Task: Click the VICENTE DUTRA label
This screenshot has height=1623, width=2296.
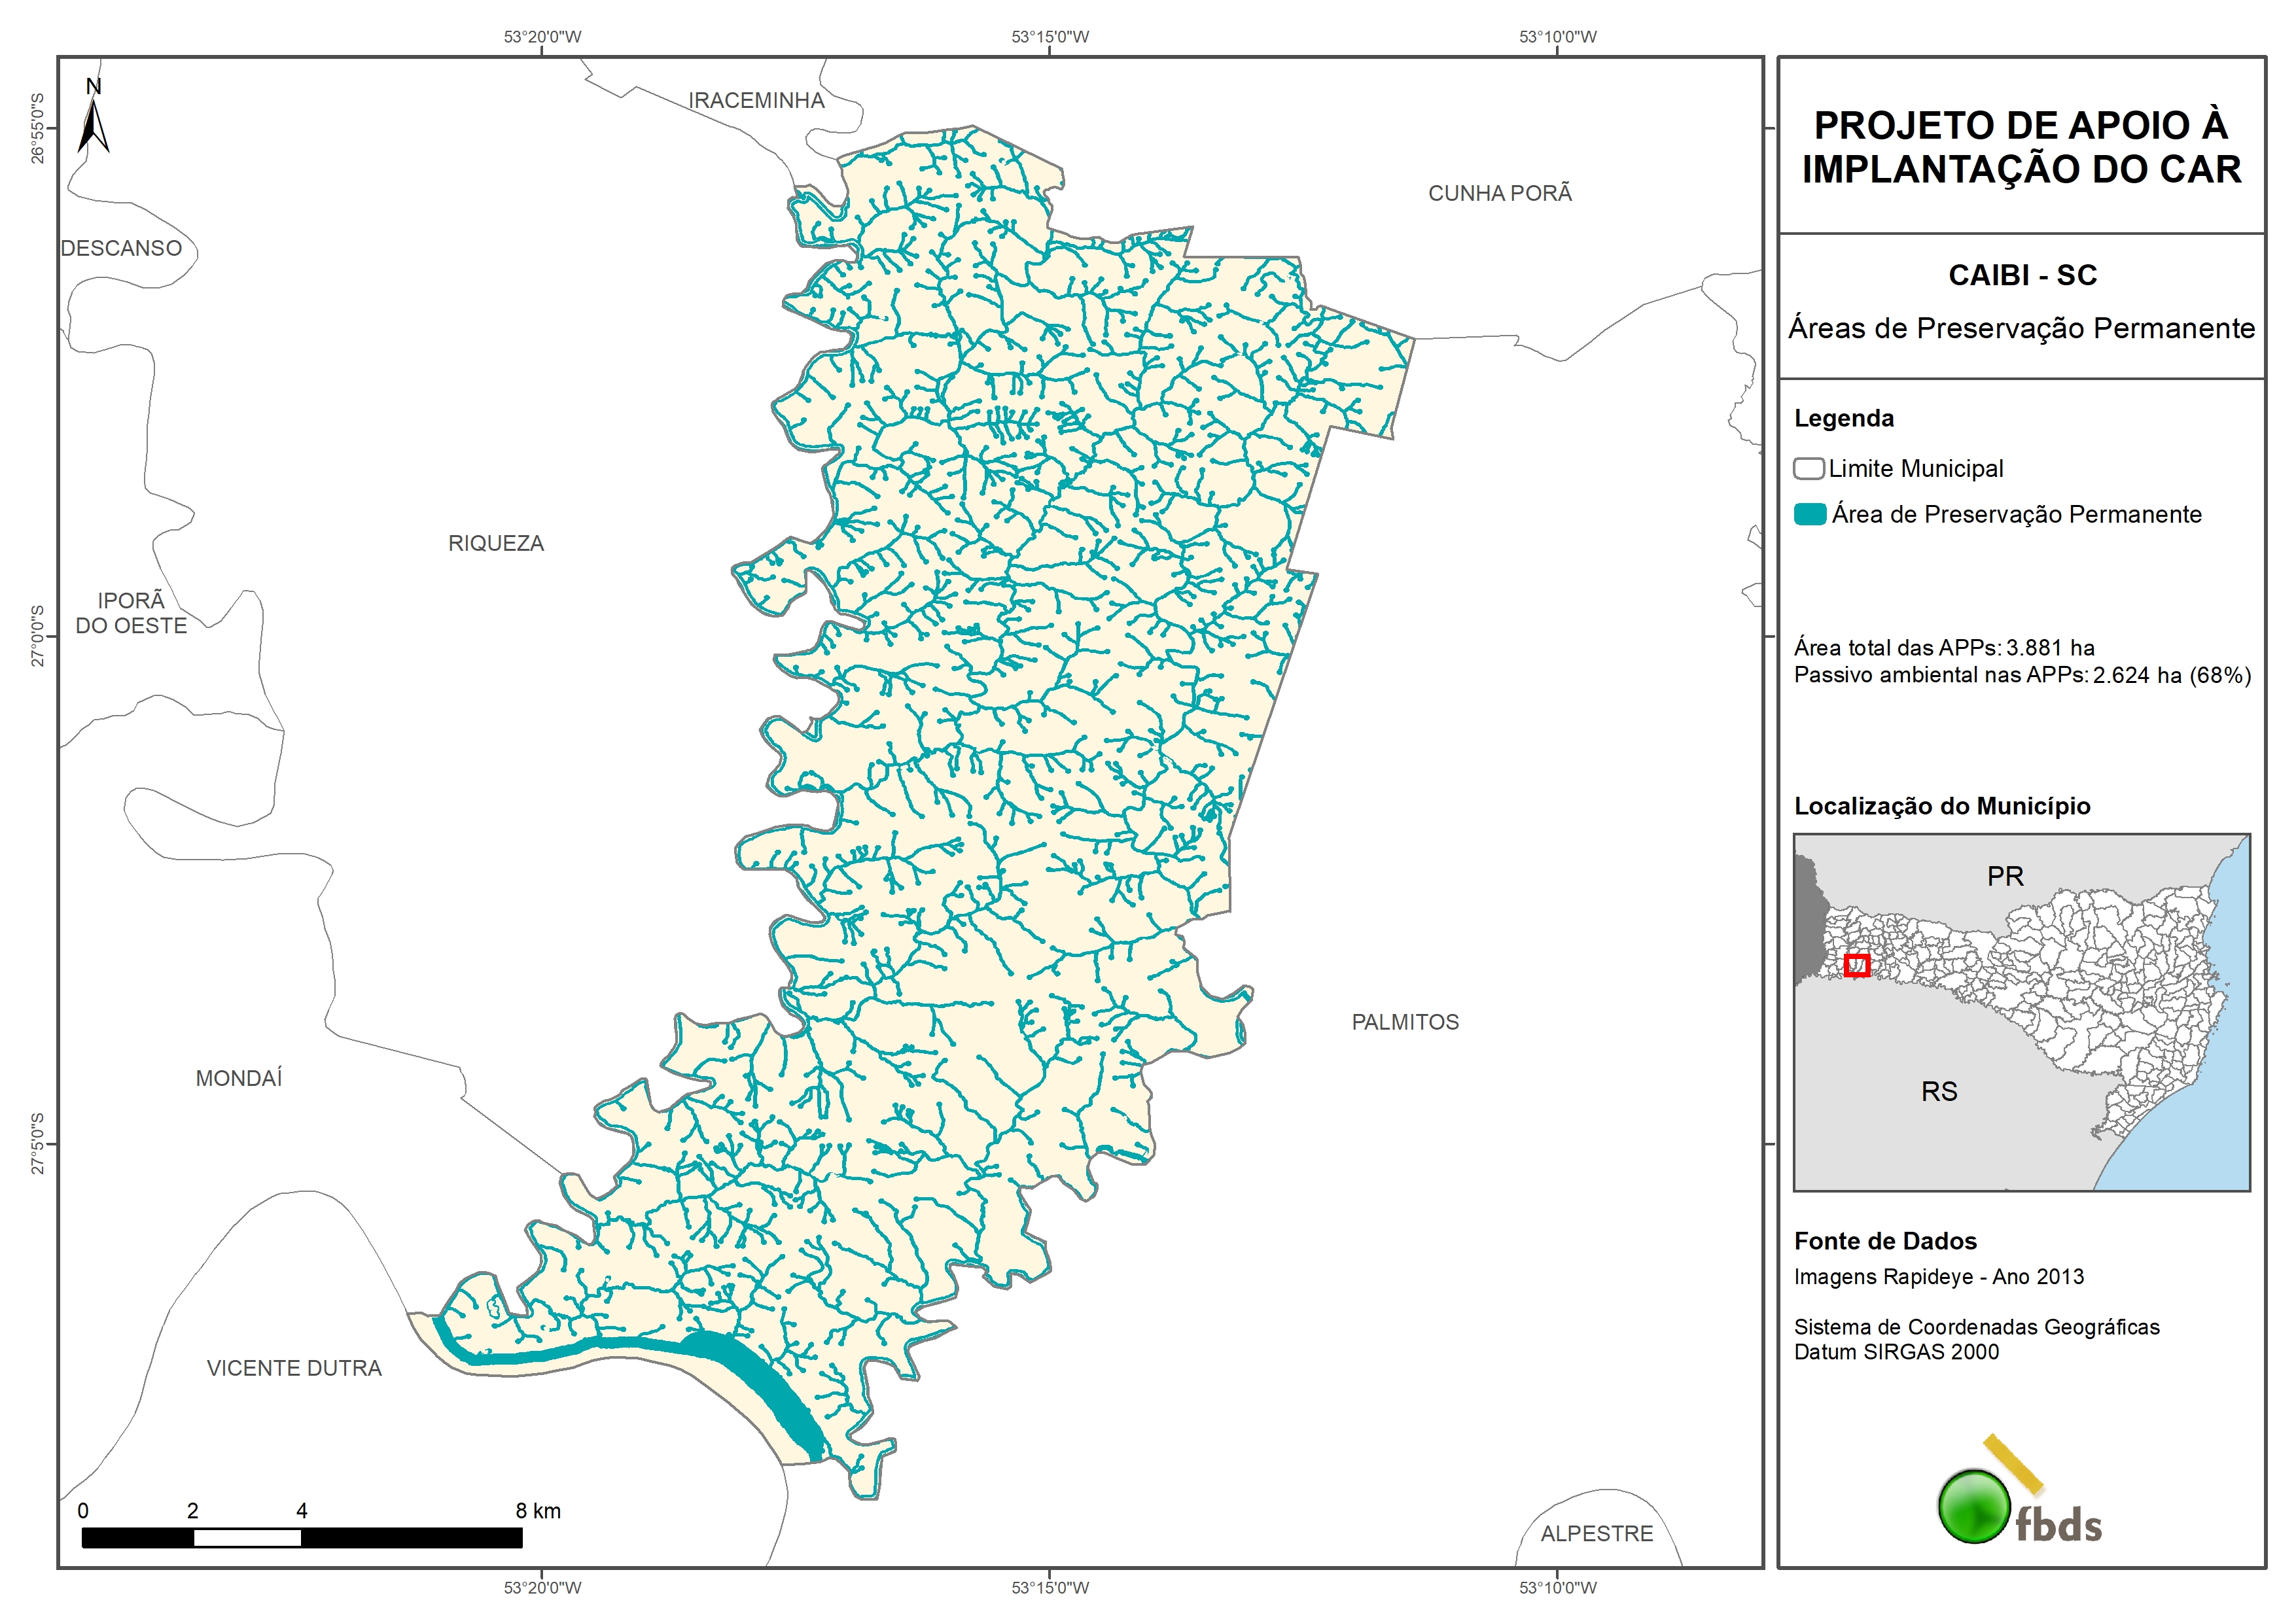Action: pos(294,1368)
